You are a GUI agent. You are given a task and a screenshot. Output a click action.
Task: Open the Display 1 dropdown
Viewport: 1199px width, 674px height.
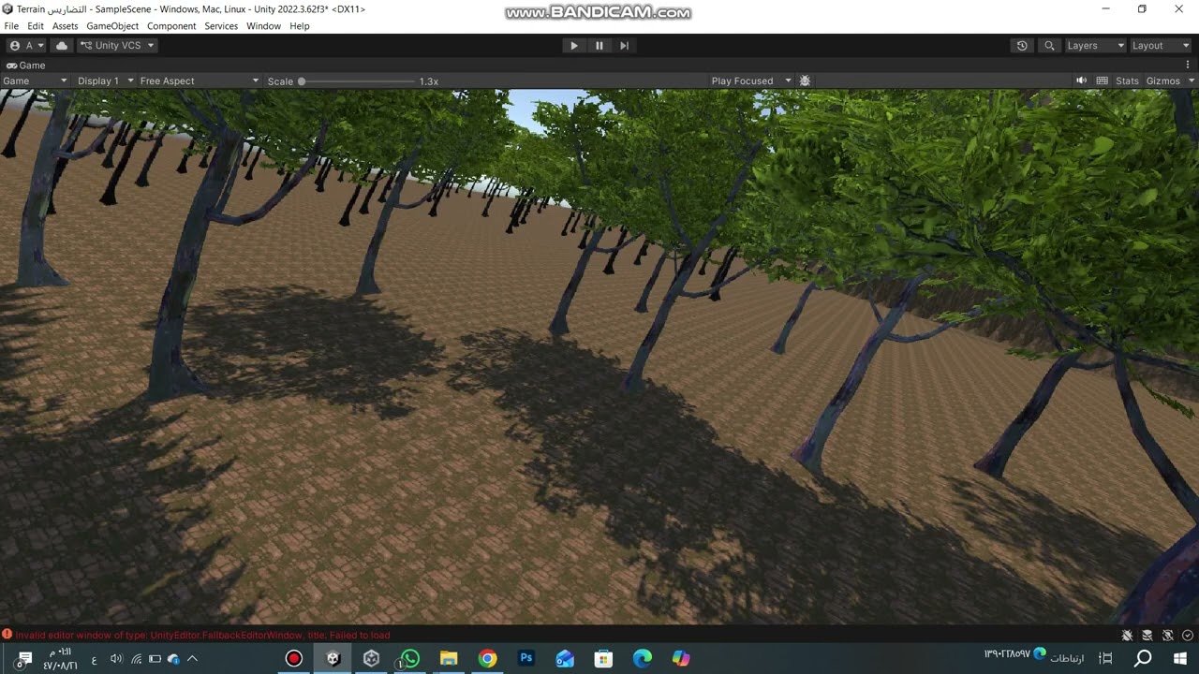[105, 81]
